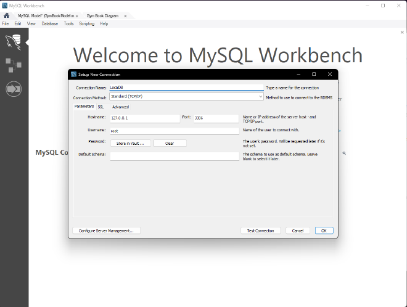Click 'Name of the user to connect with' text
The image size is (407, 307).
tap(271, 129)
